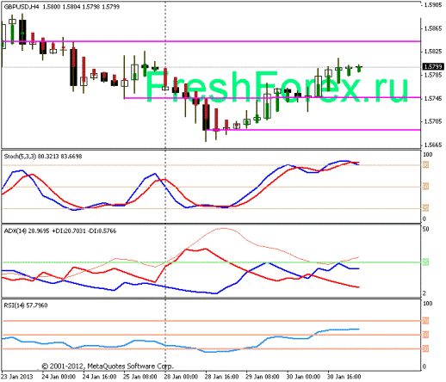Click the 1.5745 price scale label
This screenshot has width=446, height=382.
click(433, 98)
